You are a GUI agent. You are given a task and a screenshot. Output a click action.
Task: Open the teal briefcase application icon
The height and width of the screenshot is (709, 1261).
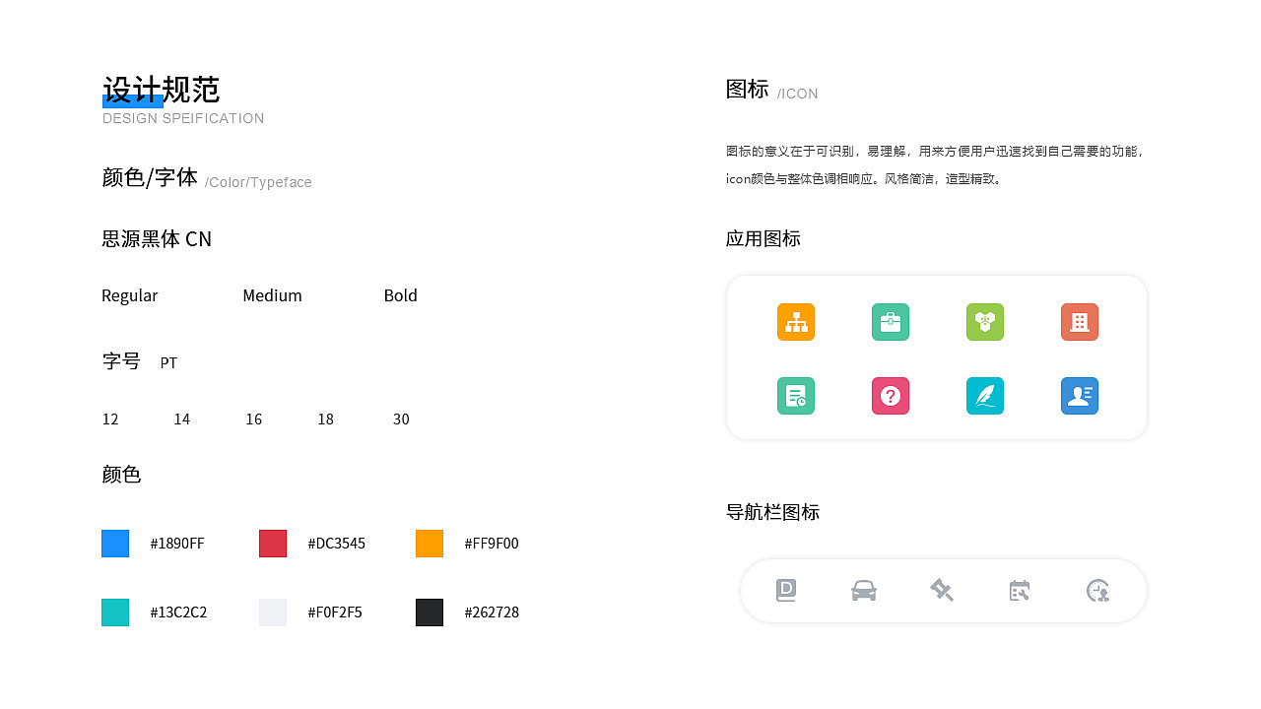point(891,322)
